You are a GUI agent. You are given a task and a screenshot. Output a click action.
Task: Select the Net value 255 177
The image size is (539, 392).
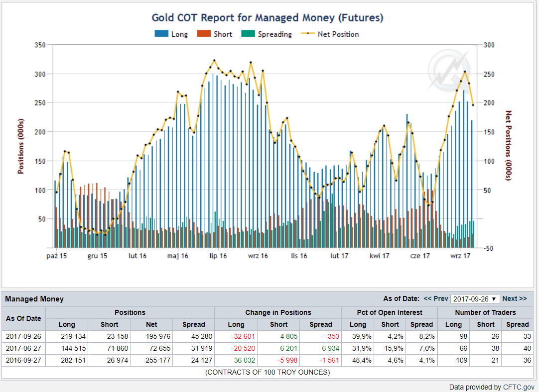pyautogui.click(x=158, y=361)
